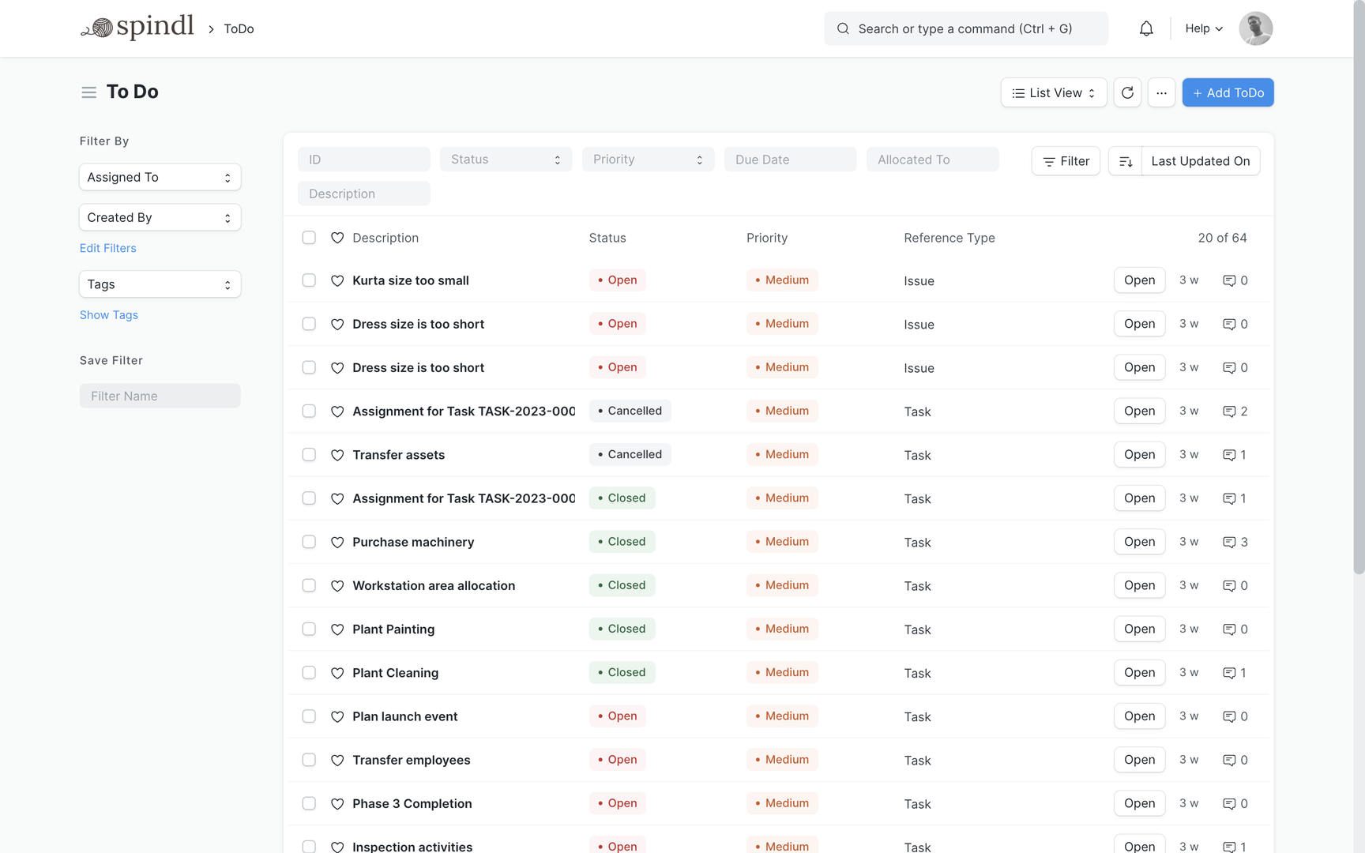Click the sidebar hamburger icon beside To Do
This screenshot has width=1365, height=853.
click(88, 92)
